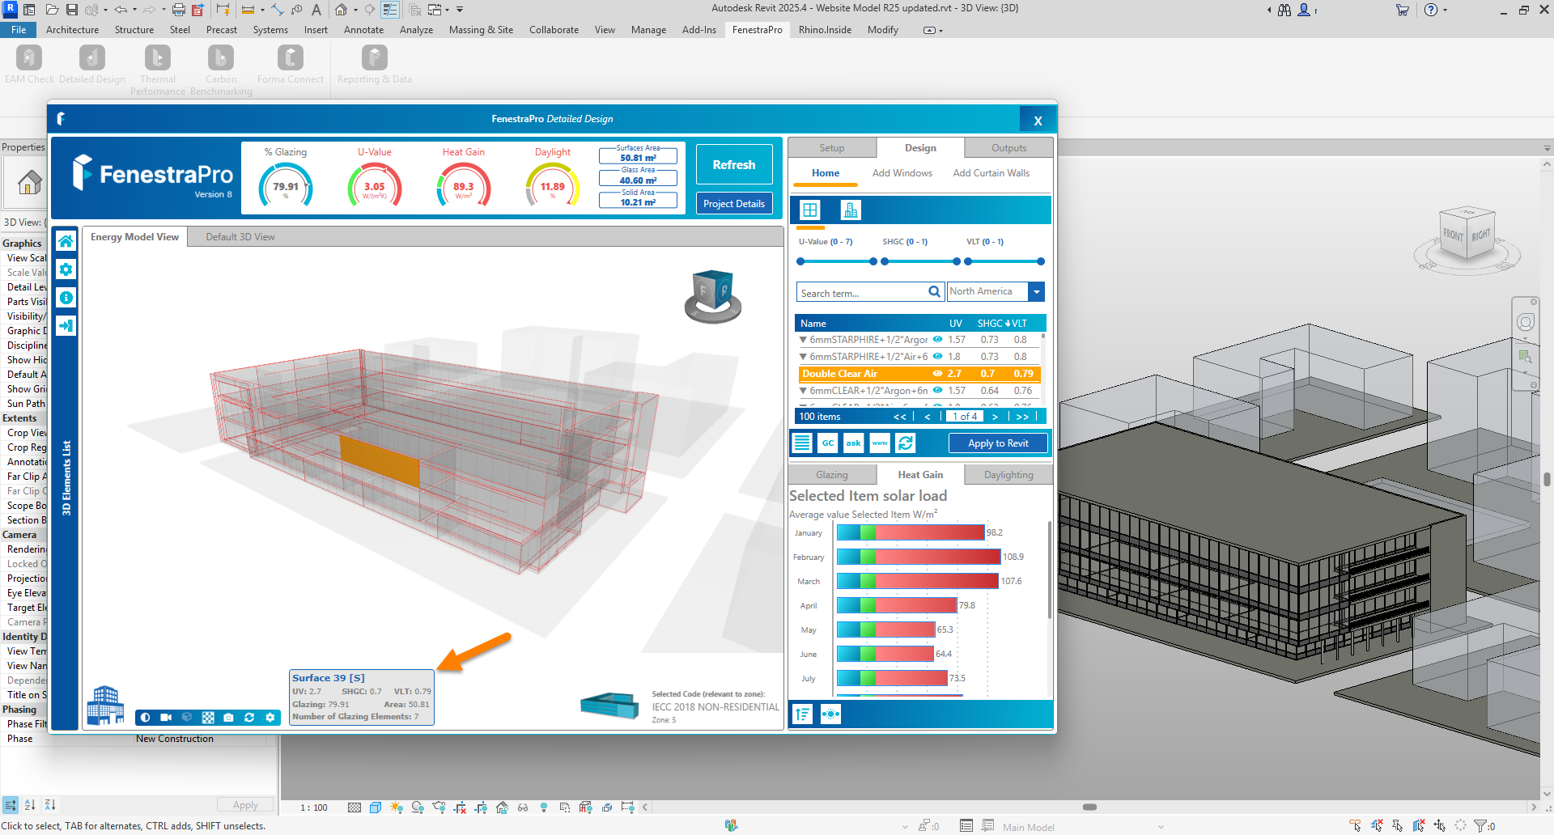Go to next page of glazing list
Screen dimensions: 1554x835
coord(995,417)
